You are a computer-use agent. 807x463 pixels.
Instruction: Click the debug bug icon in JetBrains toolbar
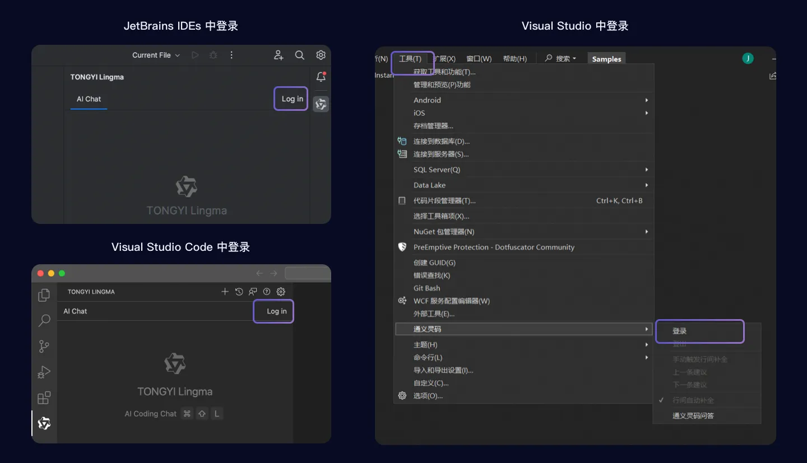(213, 55)
